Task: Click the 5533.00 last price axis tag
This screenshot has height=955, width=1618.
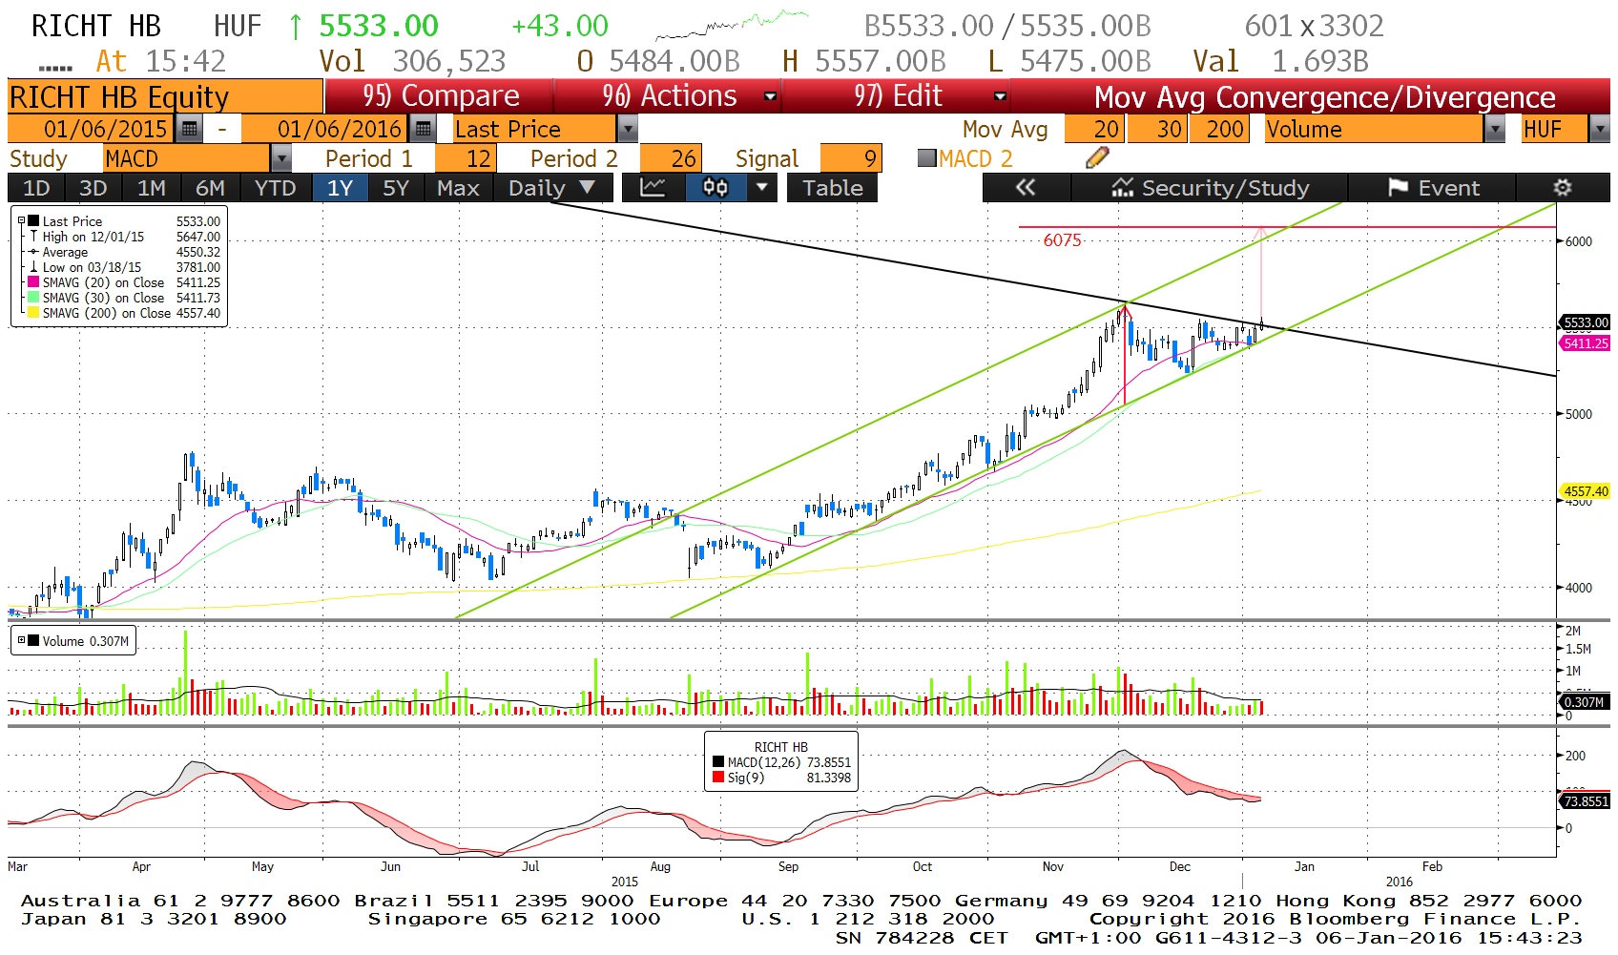Action: [1586, 322]
